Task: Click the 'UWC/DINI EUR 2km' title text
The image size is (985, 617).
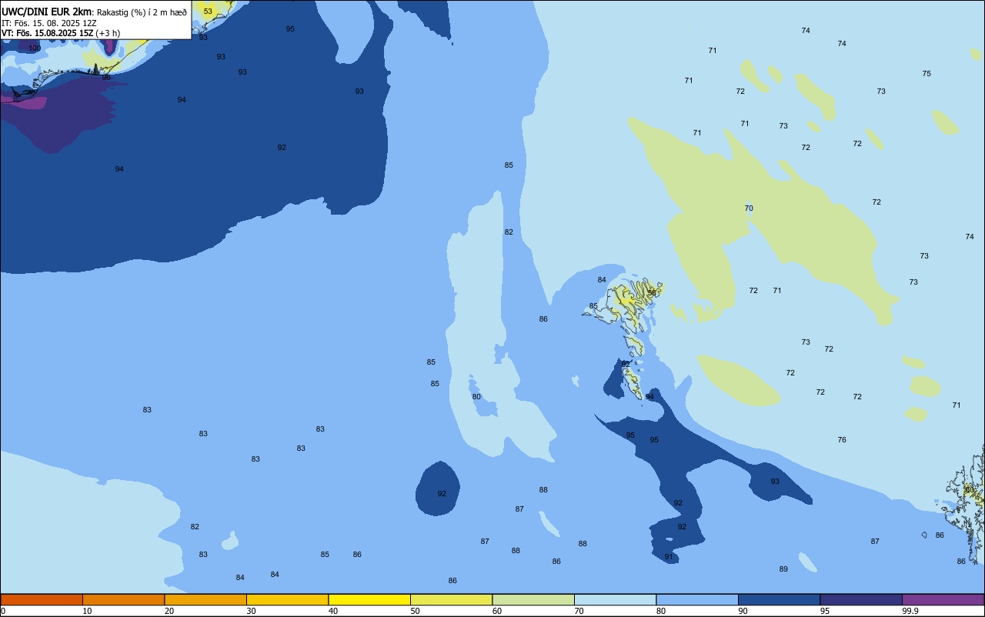Action: click(46, 12)
